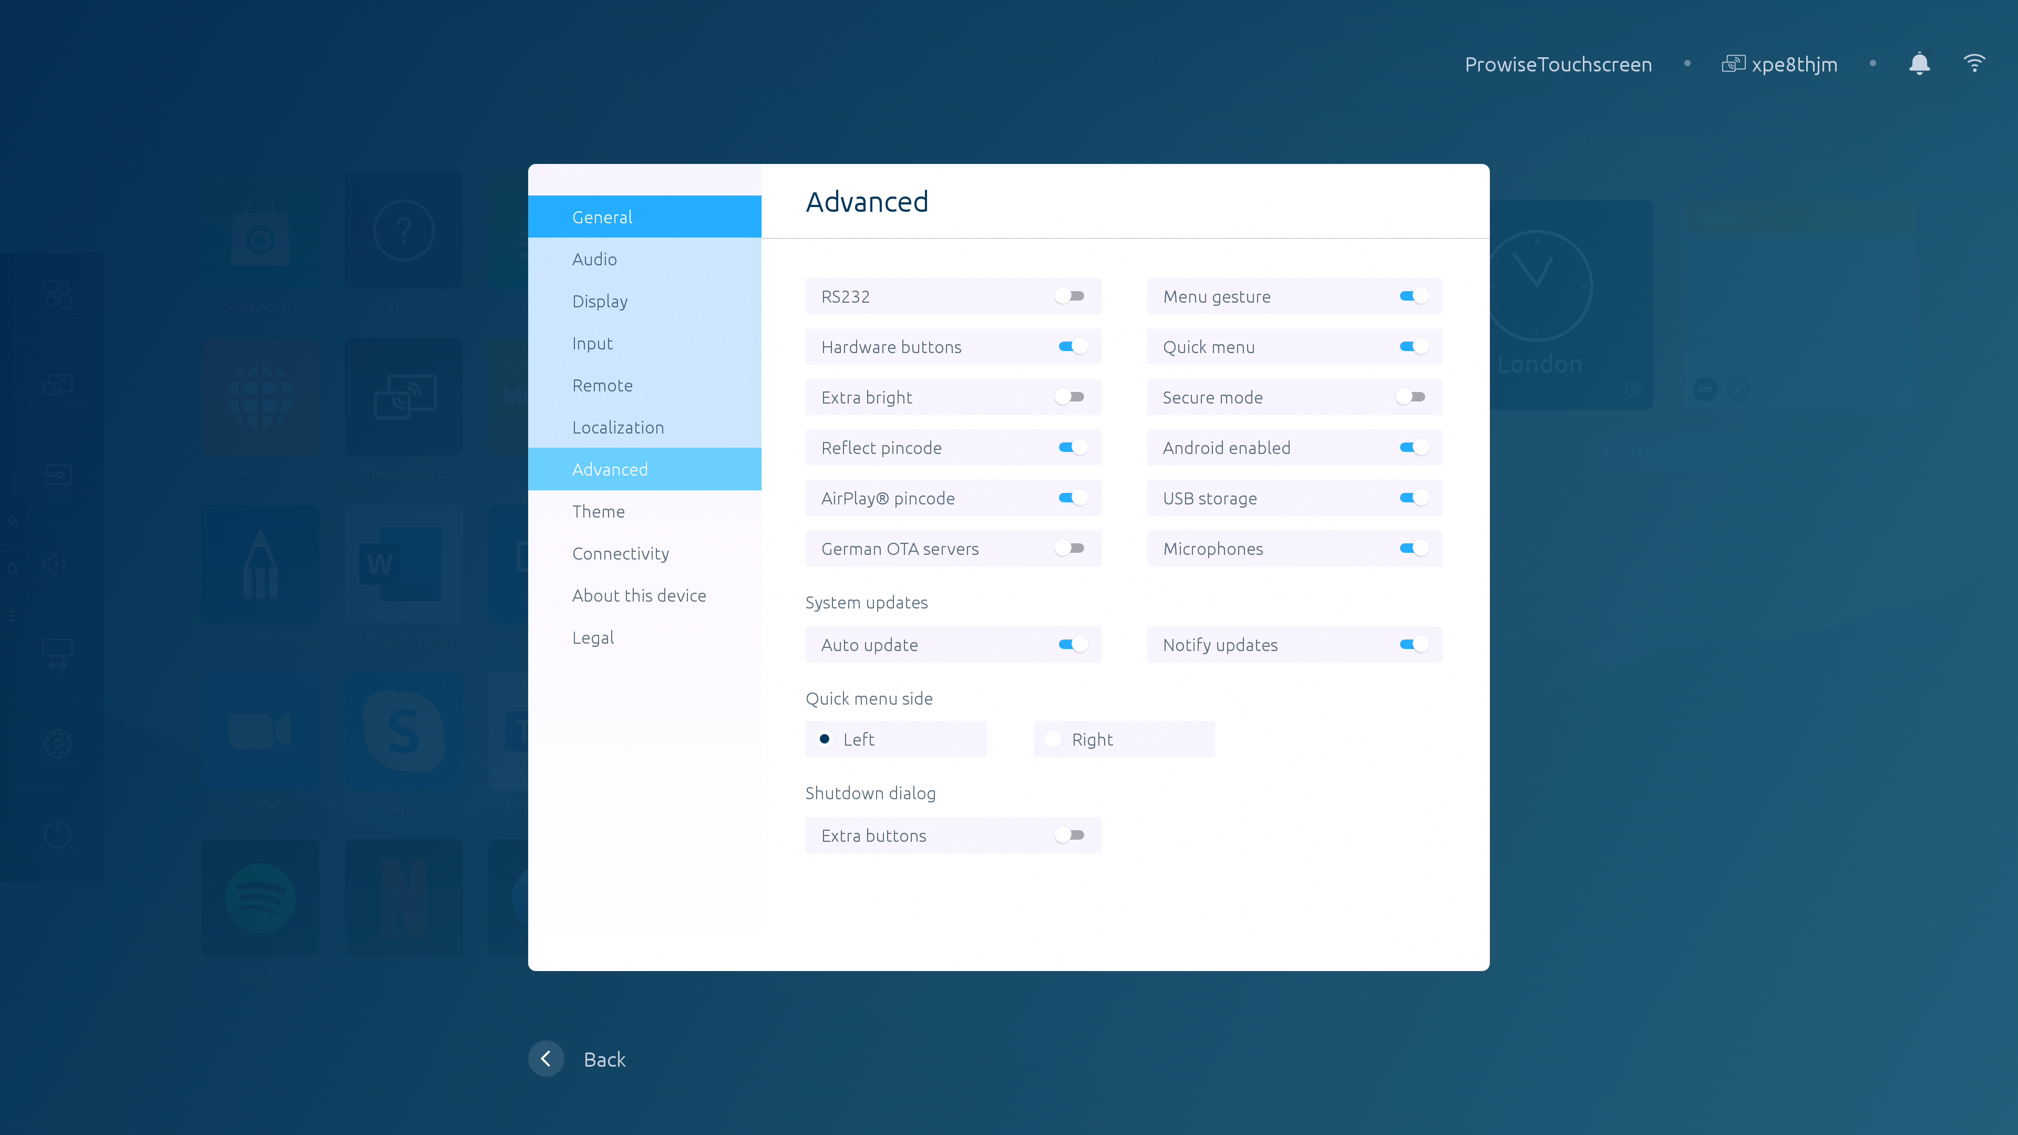Open the Audio settings section
The height and width of the screenshot is (1135, 2018).
pyautogui.click(x=645, y=259)
